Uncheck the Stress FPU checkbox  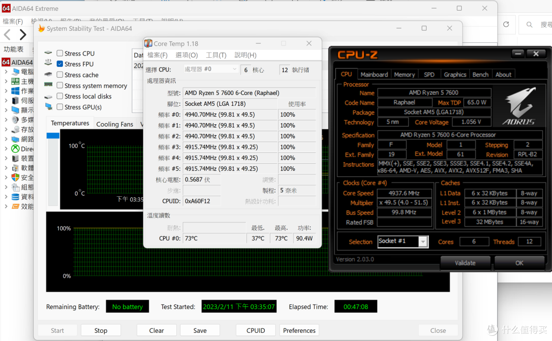point(60,64)
